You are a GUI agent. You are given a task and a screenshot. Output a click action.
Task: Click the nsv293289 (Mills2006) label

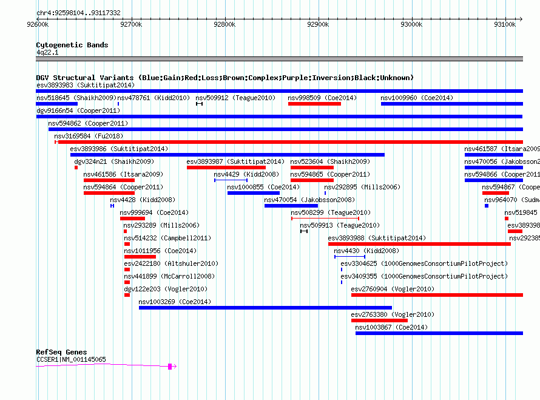point(161,225)
